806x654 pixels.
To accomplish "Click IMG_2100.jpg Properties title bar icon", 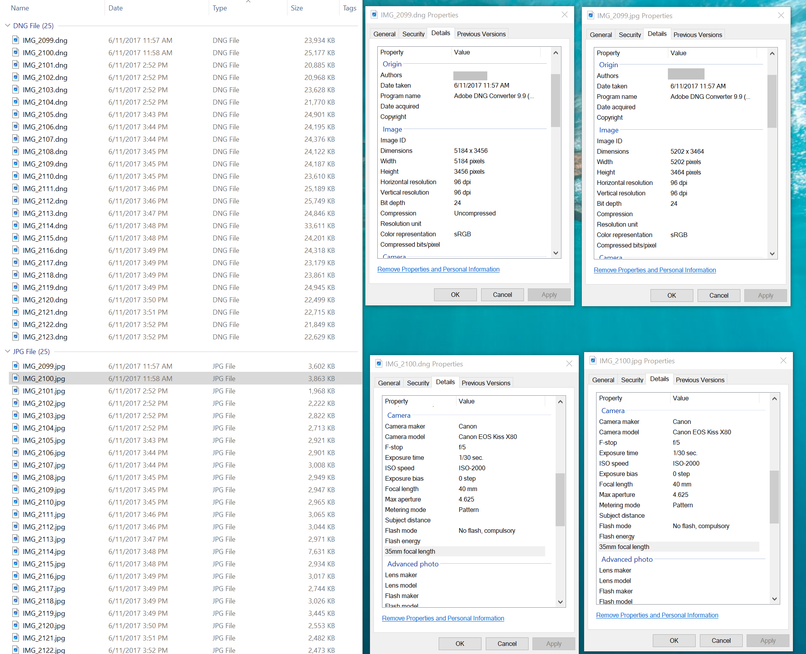I will tap(593, 361).
